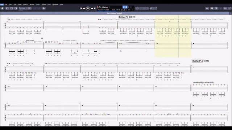Open the File menu
This screenshot has width=232, height=130.
(2, 5)
